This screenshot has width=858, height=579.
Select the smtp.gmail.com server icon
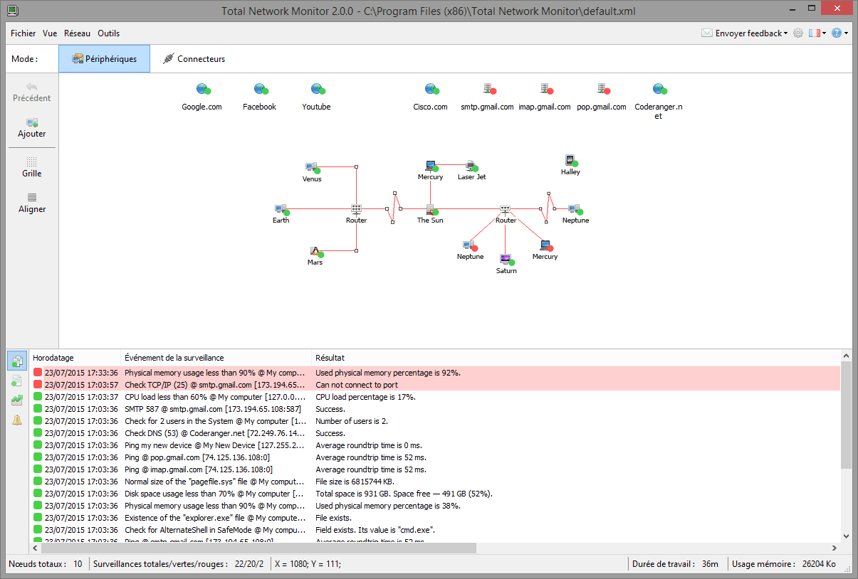tap(488, 89)
